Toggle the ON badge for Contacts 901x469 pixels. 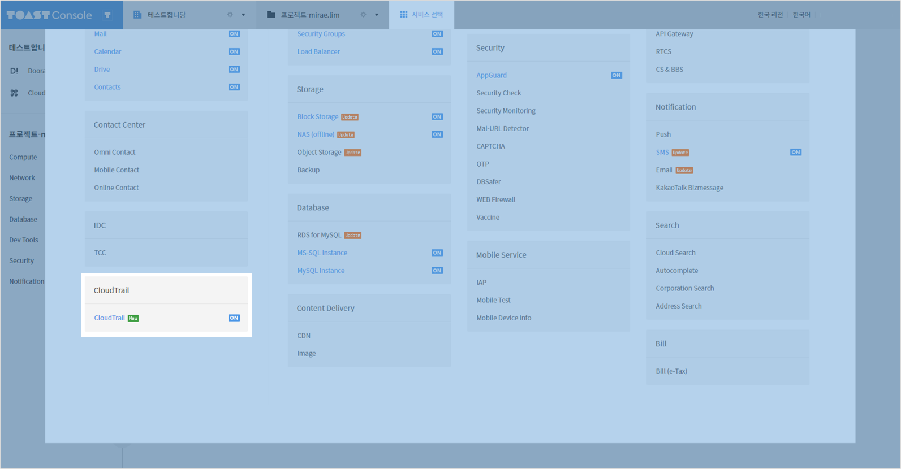(x=234, y=87)
